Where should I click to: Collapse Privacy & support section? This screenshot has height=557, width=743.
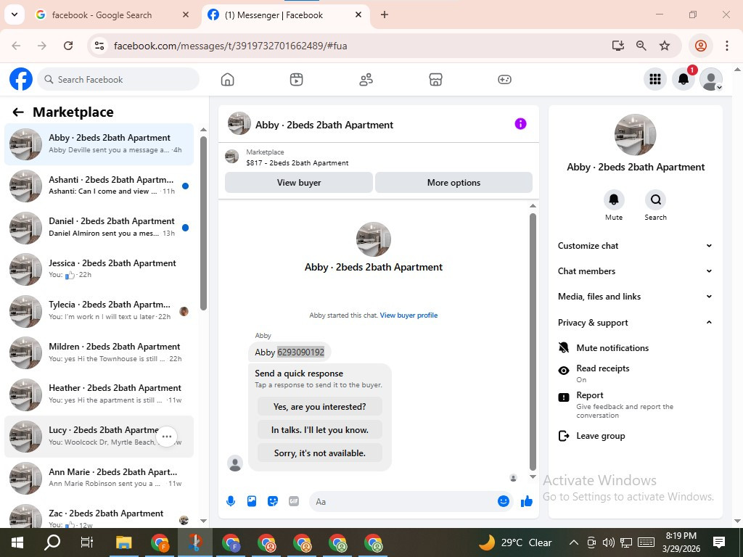click(635, 323)
